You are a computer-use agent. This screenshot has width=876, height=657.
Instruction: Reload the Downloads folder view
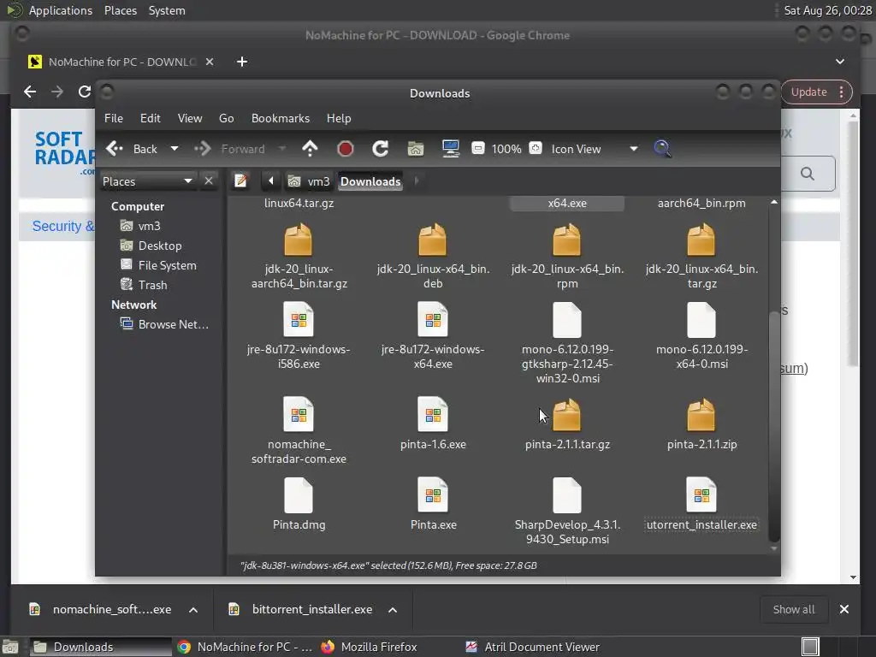click(x=380, y=149)
